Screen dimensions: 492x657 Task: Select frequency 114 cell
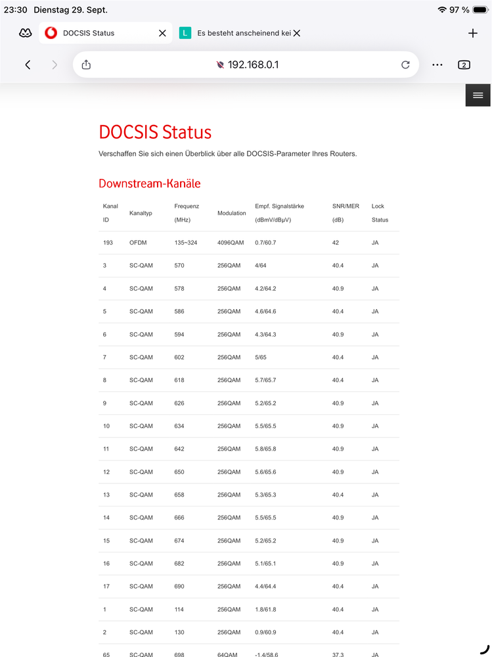click(x=179, y=609)
